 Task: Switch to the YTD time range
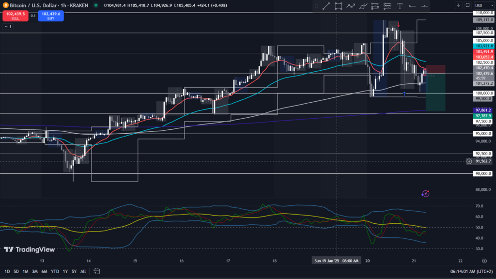tap(54, 271)
